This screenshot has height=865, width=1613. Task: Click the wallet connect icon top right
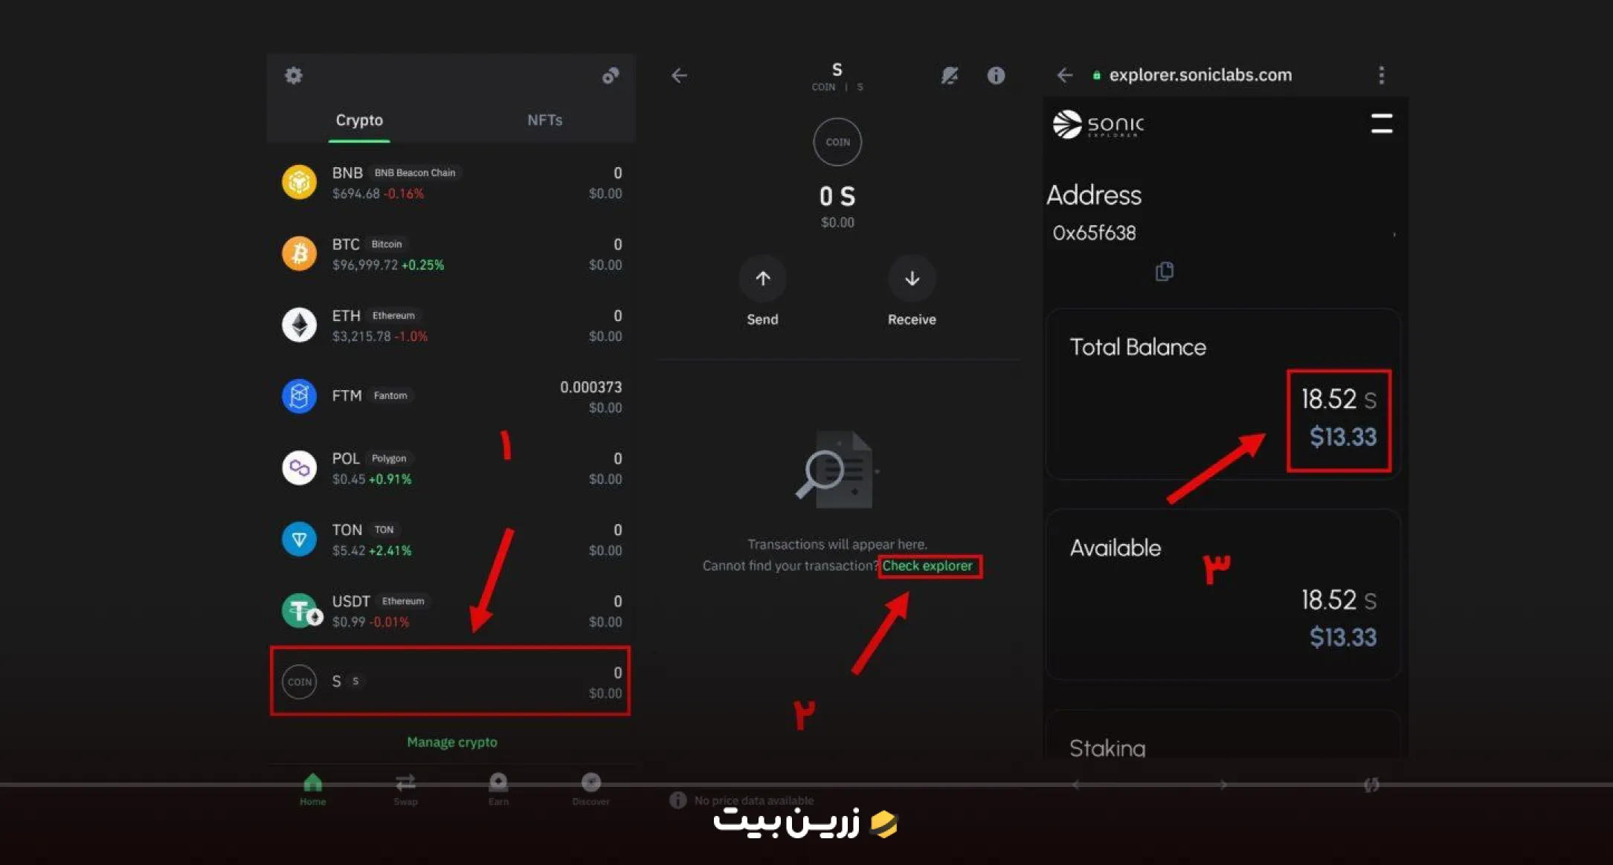click(611, 74)
